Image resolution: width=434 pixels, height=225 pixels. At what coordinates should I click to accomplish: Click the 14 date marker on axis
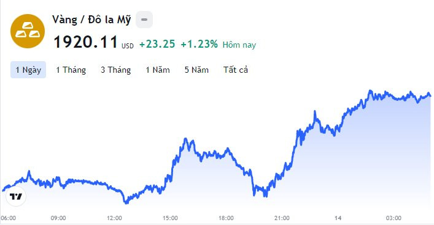[x=338, y=218]
